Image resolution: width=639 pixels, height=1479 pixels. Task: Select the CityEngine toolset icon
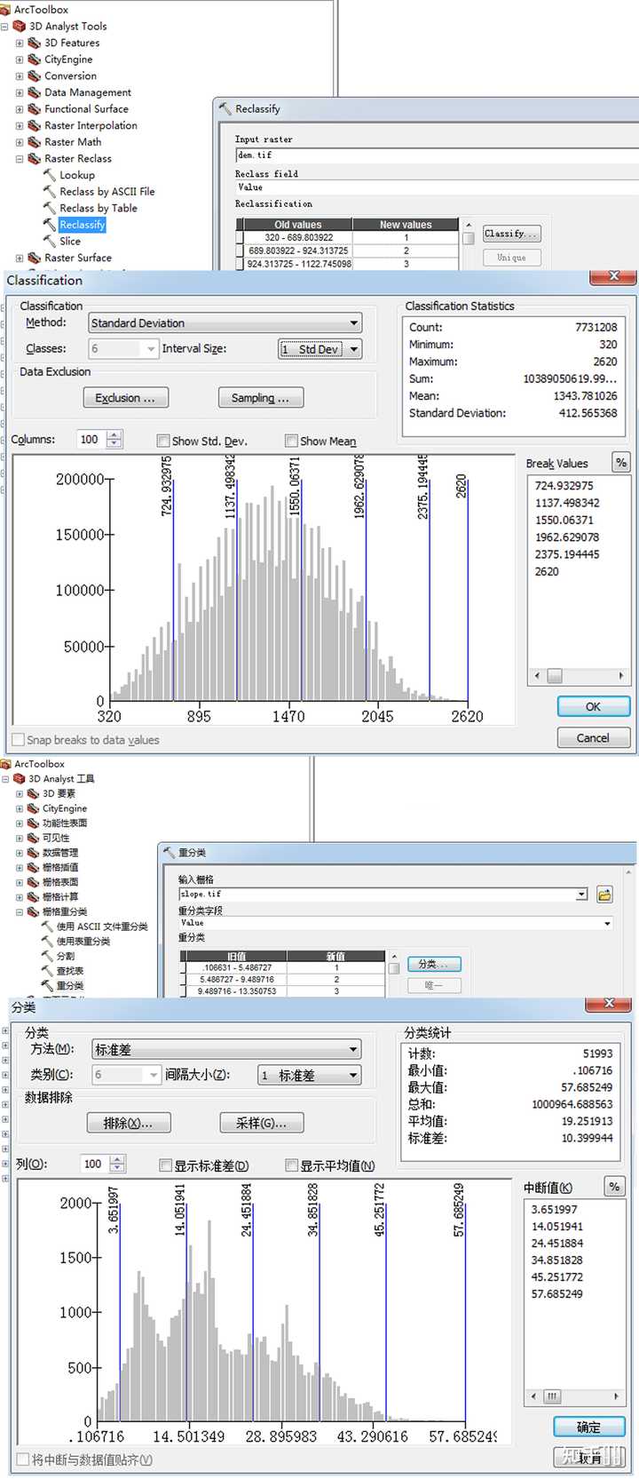[x=34, y=60]
